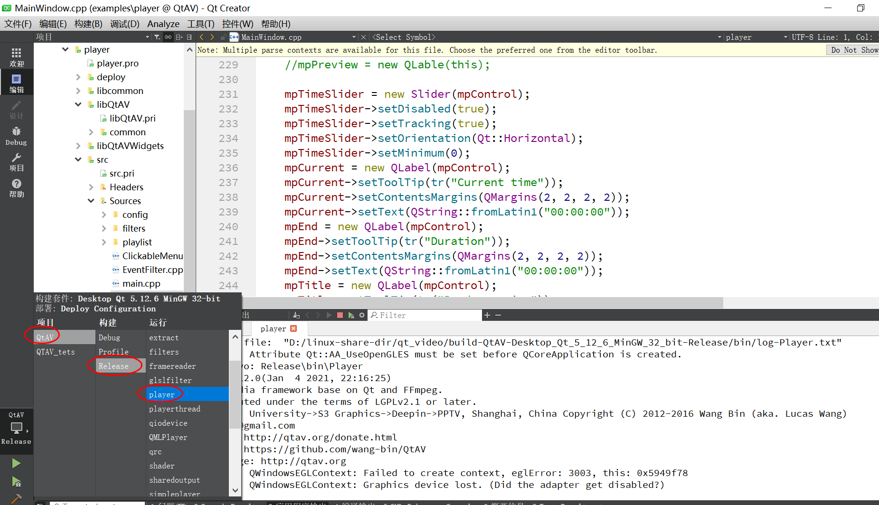This screenshot has width=879, height=505.
Task: Zoom out application output with minus
Action: (x=498, y=315)
